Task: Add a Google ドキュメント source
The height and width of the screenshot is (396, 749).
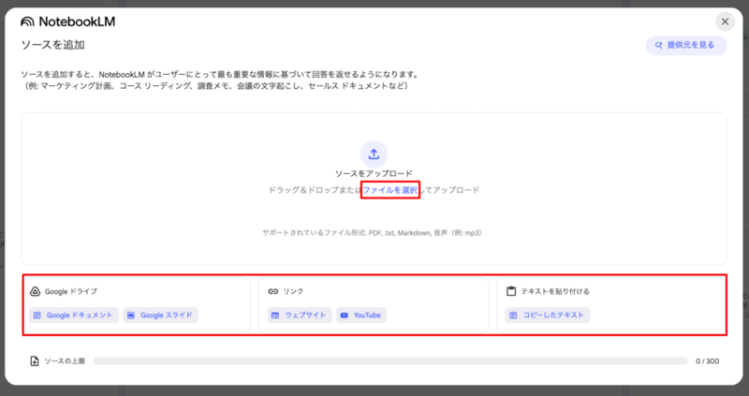Action: click(x=74, y=315)
